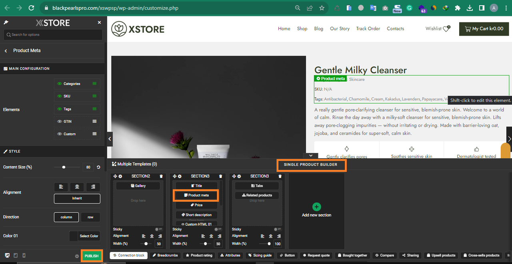Show the Custom element with eye icon
The image size is (512, 264).
click(x=60, y=134)
